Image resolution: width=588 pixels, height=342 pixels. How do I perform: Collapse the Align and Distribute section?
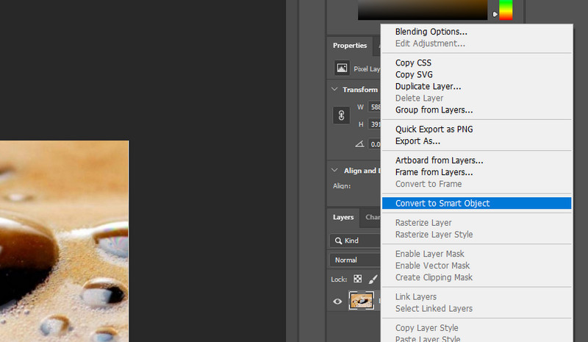tap(335, 171)
